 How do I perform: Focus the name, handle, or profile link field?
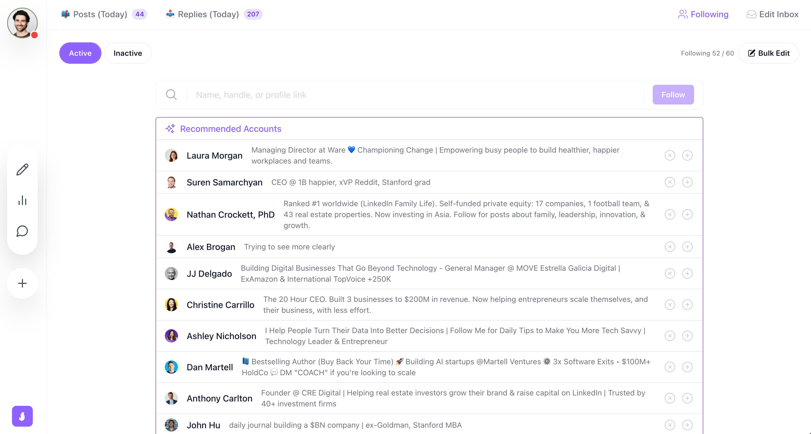tap(378, 95)
